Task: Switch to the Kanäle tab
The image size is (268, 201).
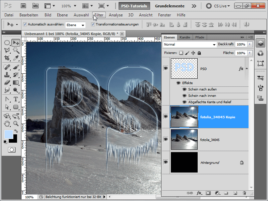Action: [x=185, y=37]
